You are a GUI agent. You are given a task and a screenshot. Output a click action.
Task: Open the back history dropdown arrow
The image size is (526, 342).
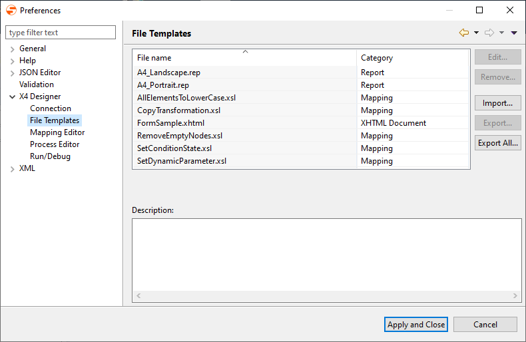pyautogui.click(x=477, y=33)
